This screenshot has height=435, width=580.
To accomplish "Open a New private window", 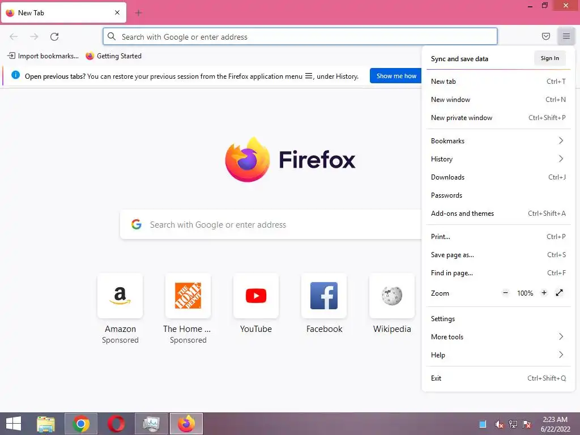I will (498, 118).
